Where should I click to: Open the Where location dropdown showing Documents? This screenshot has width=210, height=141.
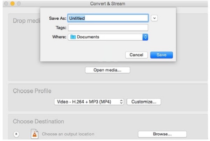pyautogui.click(x=108, y=37)
